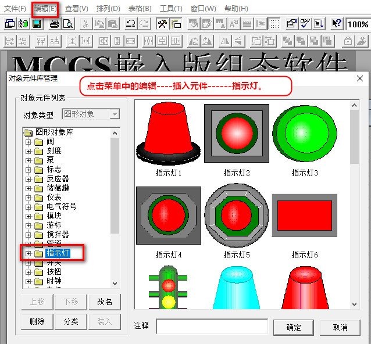Expand the 标志 folder node
Screen dimensions: 371x344
click(x=28, y=170)
